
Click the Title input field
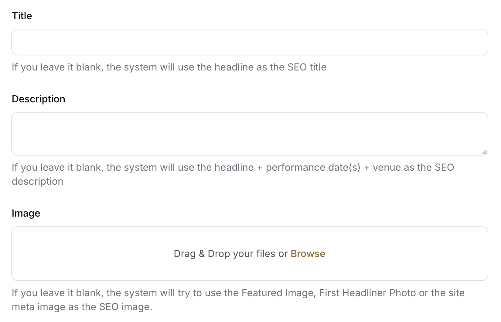250,42
